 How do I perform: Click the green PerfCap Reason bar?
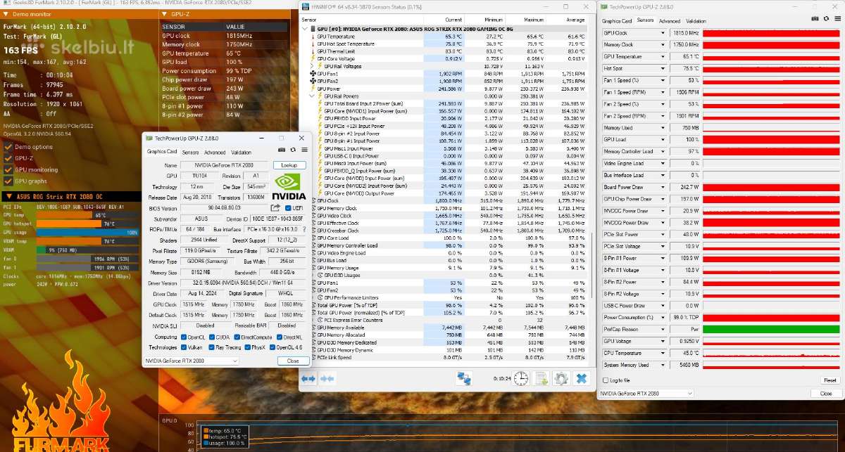tap(770, 329)
